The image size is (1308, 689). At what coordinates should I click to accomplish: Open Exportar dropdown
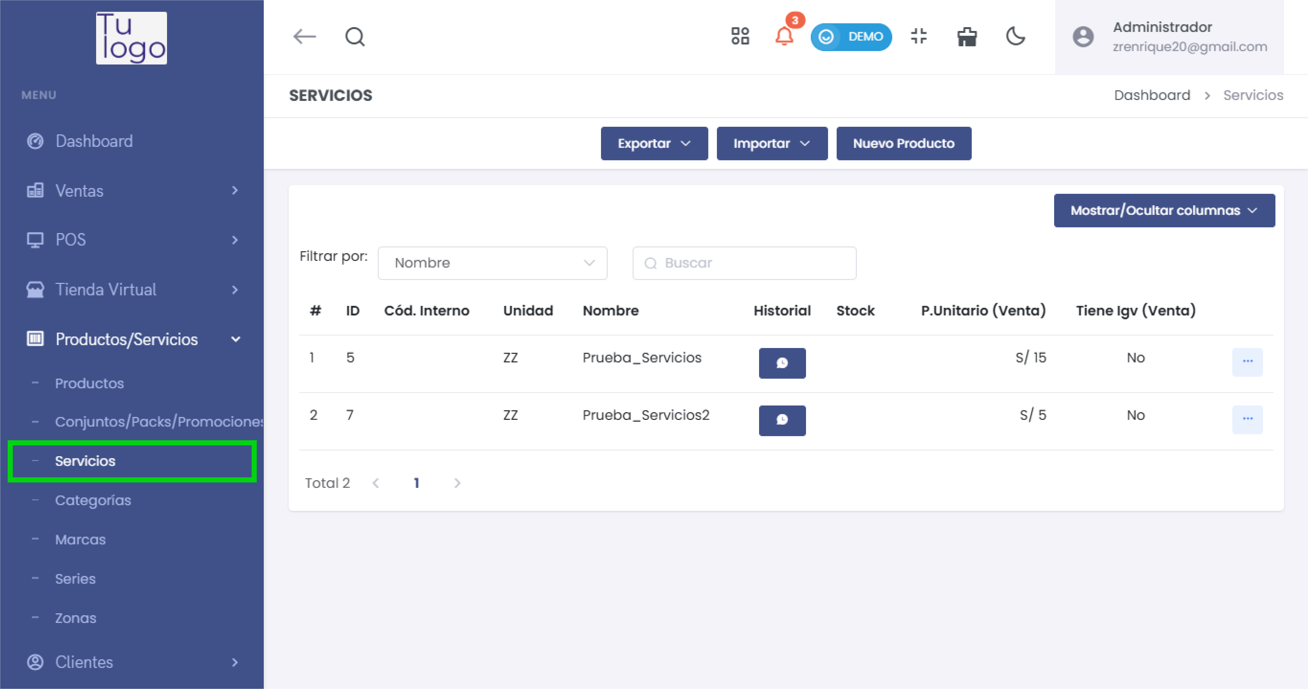(654, 144)
